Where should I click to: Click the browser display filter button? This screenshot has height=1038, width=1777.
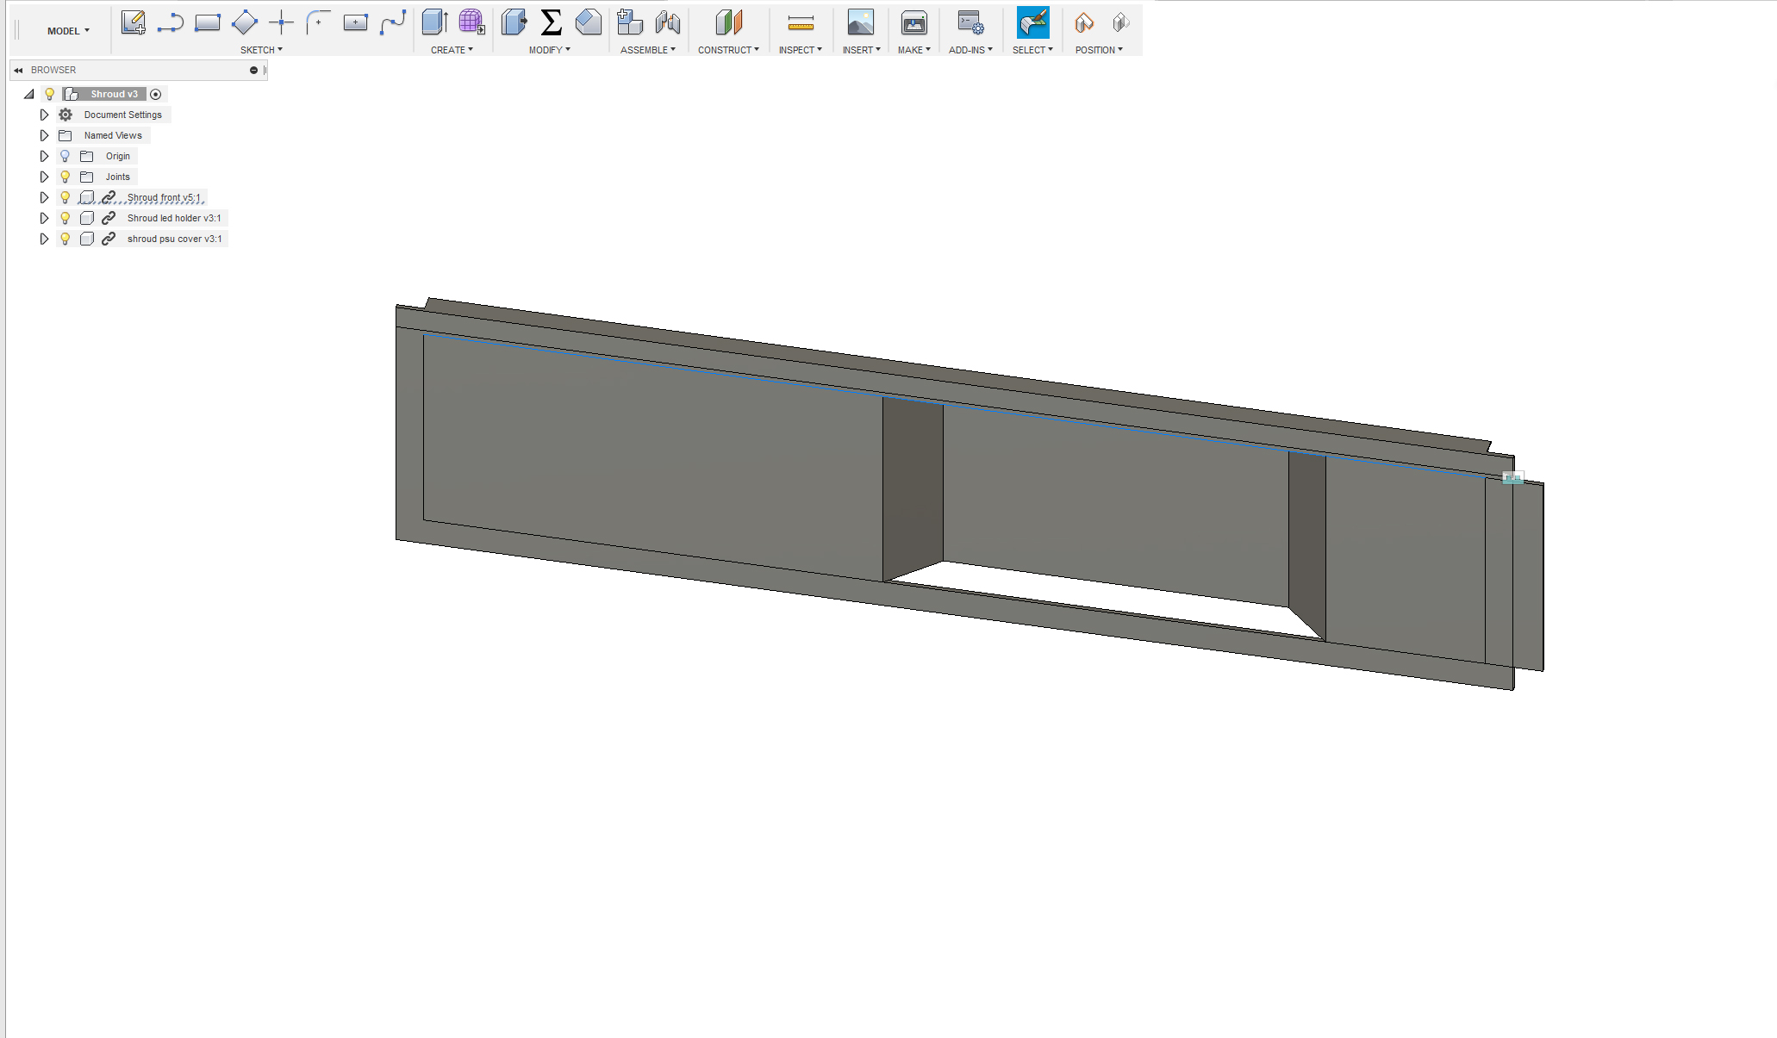[254, 70]
